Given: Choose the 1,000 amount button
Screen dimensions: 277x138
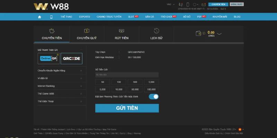Looking at the screenshot, I should pyautogui.click(x=151, y=82).
